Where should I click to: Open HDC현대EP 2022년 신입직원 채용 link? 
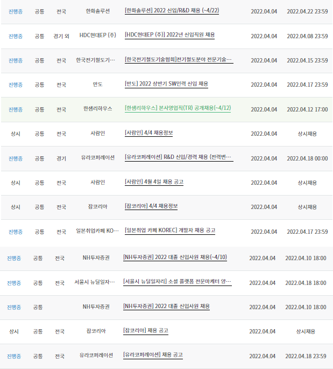tap(169, 35)
